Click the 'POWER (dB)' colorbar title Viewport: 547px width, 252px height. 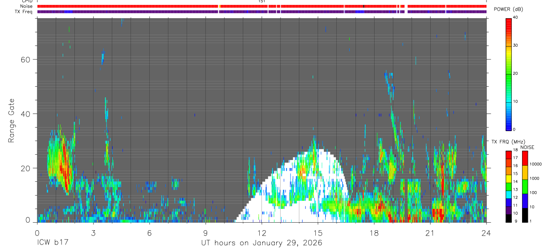tap(509, 9)
